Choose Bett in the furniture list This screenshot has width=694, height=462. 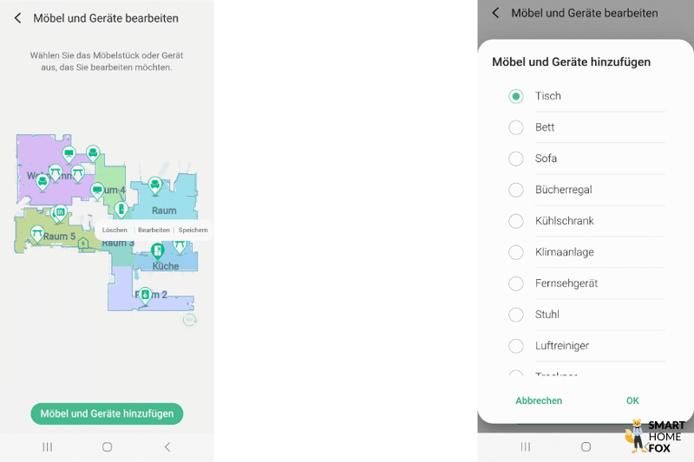coord(516,127)
